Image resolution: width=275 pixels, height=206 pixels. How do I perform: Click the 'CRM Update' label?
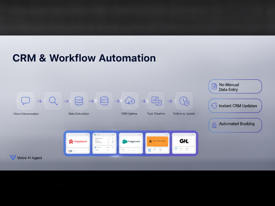(129, 114)
